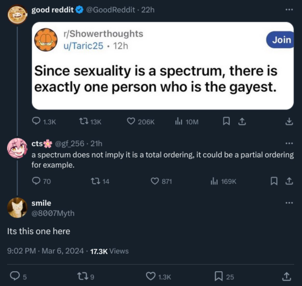Open more options menu for cts reply
The height and width of the screenshot is (286, 302).
point(289,143)
